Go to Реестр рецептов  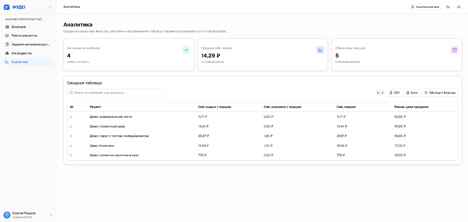pyautogui.click(x=24, y=35)
